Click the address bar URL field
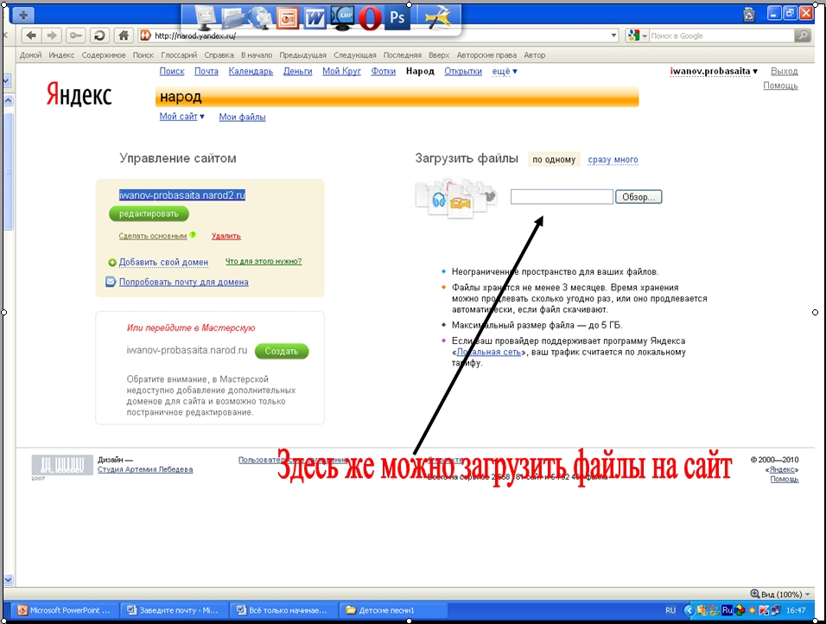Screen dimensions: 826x624 [x=380, y=35]
